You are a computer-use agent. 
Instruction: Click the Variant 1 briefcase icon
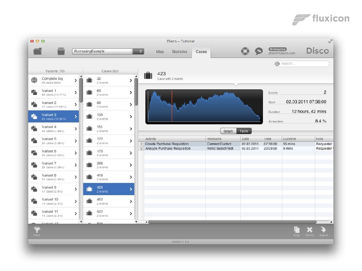[34, 92]
